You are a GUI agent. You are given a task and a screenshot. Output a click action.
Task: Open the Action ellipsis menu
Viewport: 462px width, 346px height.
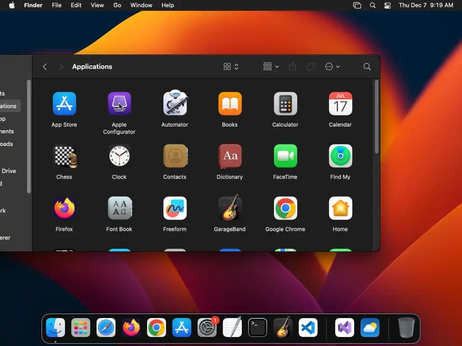click(x=333, y=67)
